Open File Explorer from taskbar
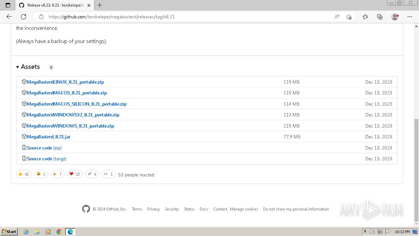The height and width of the screenshot is (236, 419). (37, 232)
